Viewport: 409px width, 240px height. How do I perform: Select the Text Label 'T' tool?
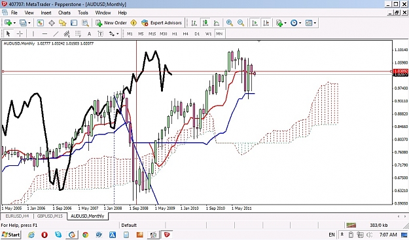click(x=100, y=33)
